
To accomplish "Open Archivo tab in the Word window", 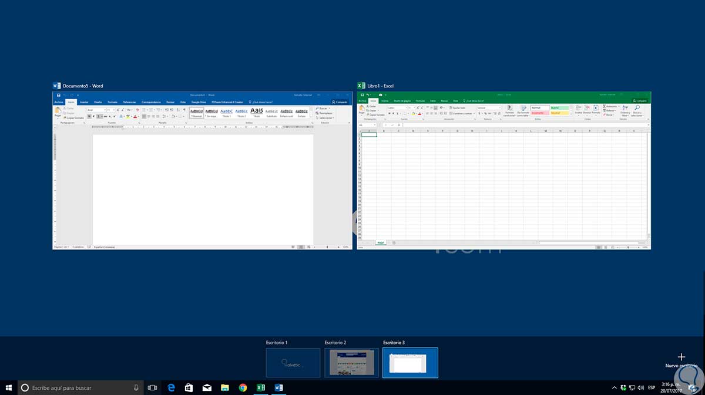I will pyautogui.click(x=59, y=102).
